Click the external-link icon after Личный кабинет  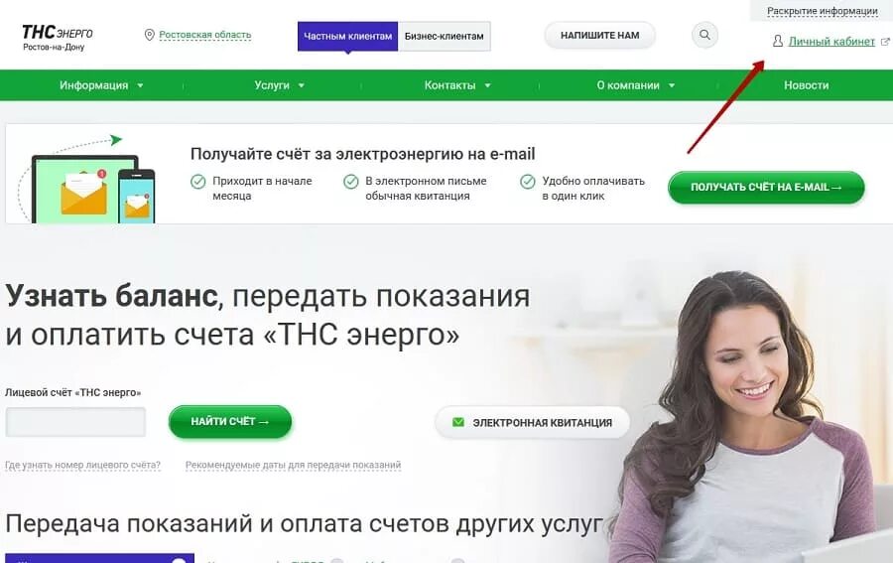click(x=885, y=42)
